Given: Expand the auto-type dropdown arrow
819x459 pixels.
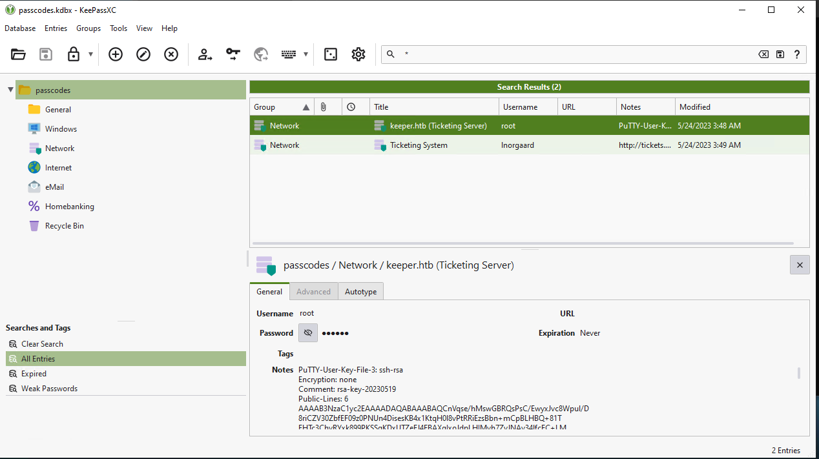Looking at the screenshot, I should click(x=306, y=54).
